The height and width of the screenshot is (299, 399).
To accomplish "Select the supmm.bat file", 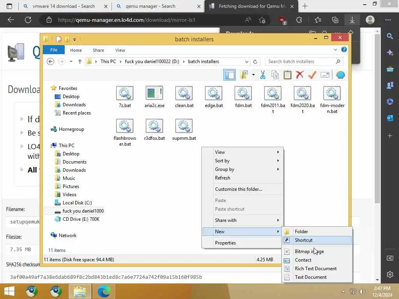I will (x=184, y=129).
